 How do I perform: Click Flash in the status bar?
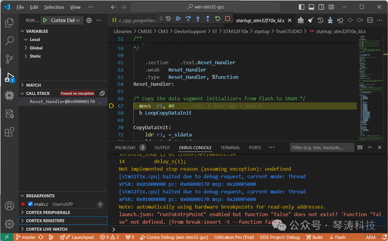point(337,237)
